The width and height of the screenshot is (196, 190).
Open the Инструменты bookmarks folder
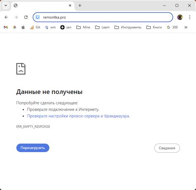pos(128,27)
